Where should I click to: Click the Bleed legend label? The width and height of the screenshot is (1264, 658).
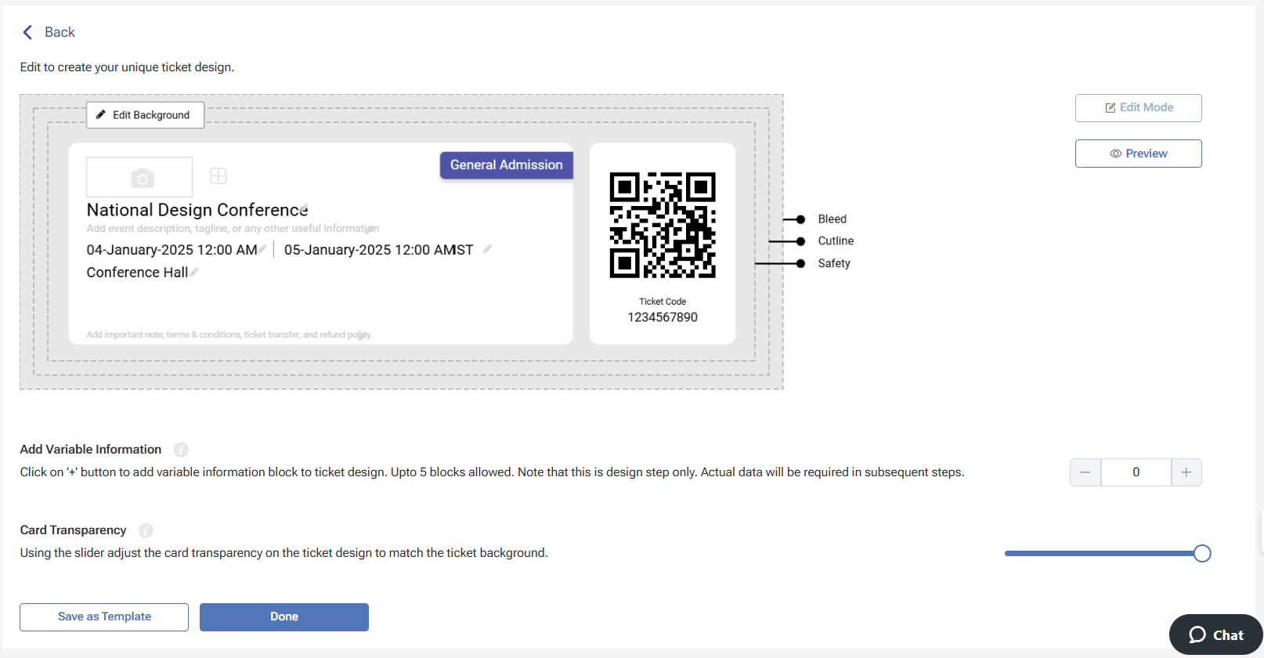point(832,219)
